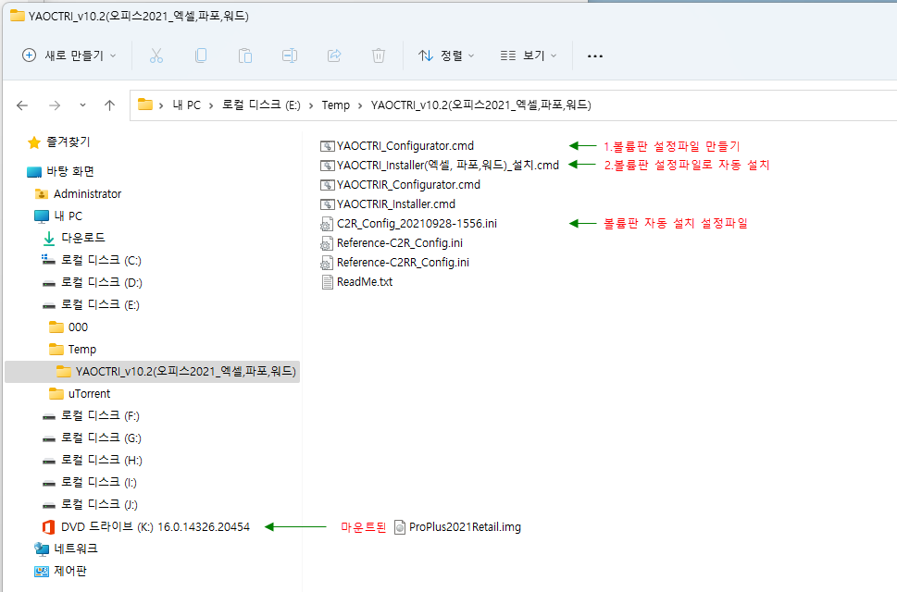Select YAOCTRIR_Configurator.cmd file
The width and height of the screenshot is (897, 592).
(x=408, y=185)
